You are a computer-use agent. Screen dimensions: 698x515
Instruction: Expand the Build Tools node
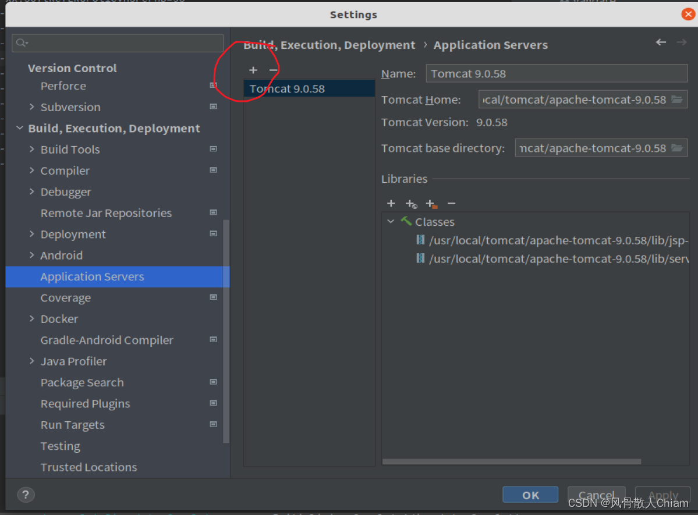pyautogui.click(x=31, y=149)
